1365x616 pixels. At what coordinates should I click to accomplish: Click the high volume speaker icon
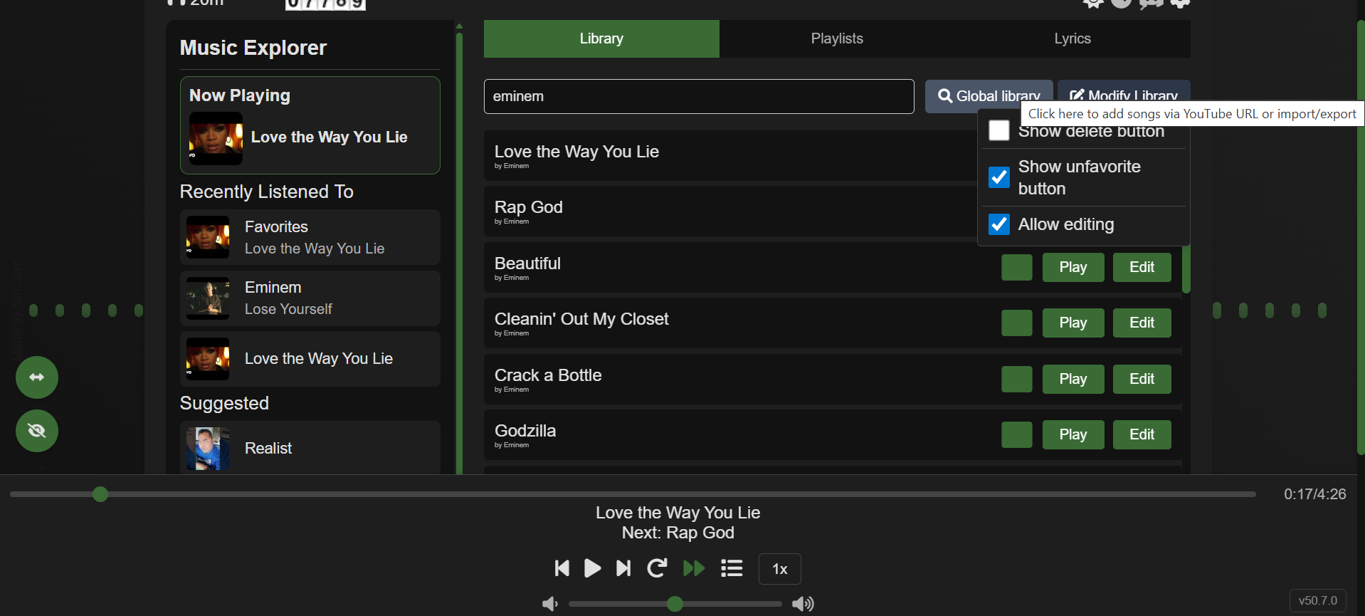[x=803, y=604]
